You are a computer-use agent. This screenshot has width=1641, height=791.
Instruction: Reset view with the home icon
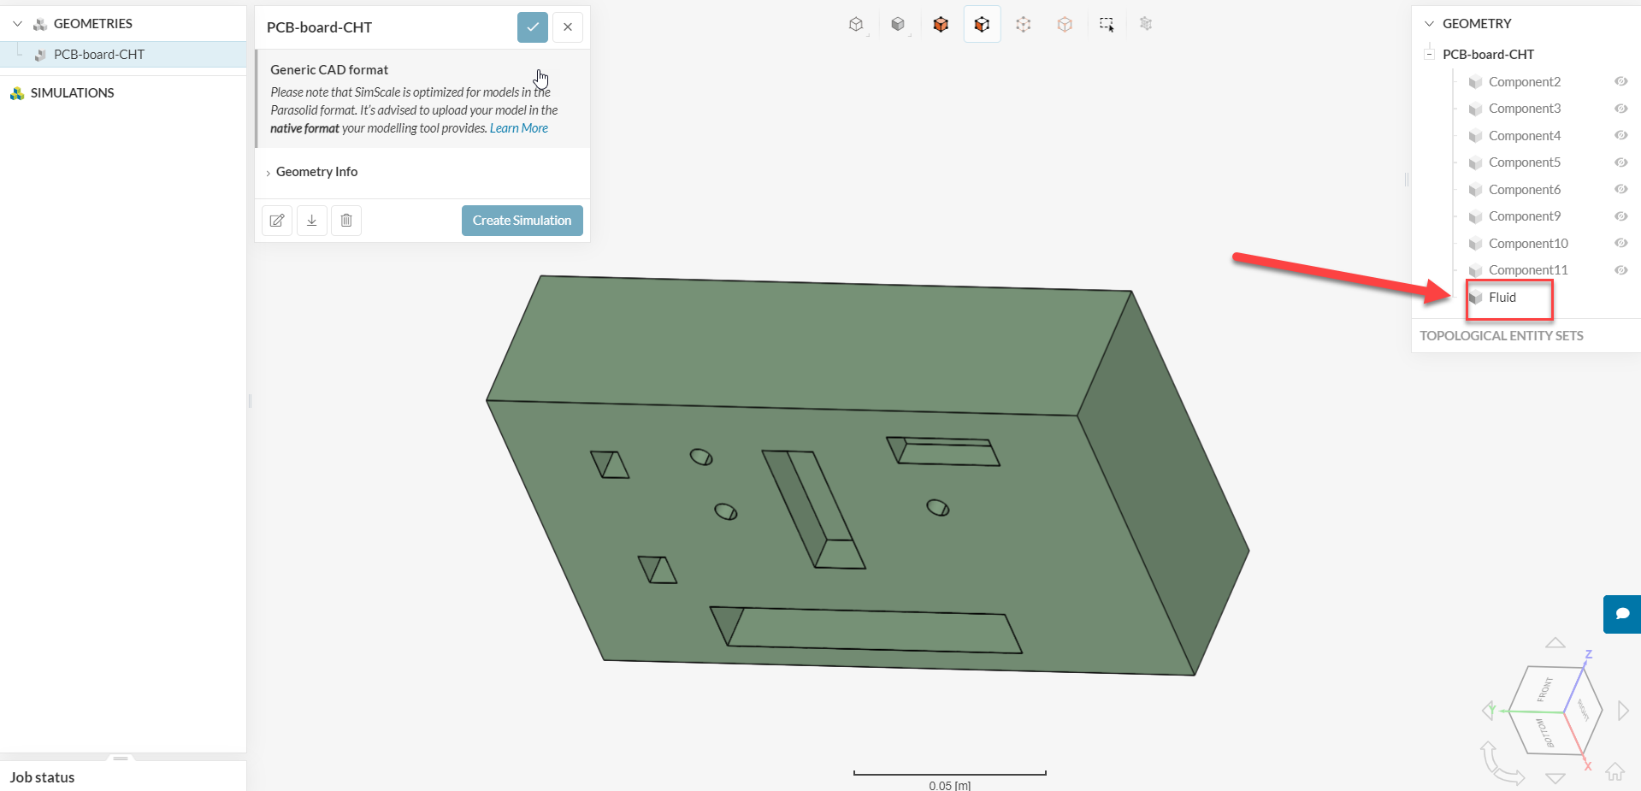[x=1614, y=772]
